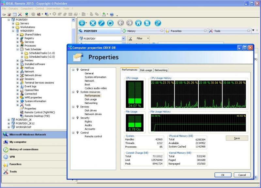Screen dimensions: 261x188
Task: Click the blue X delete icon
Action: tap(93, 23)
